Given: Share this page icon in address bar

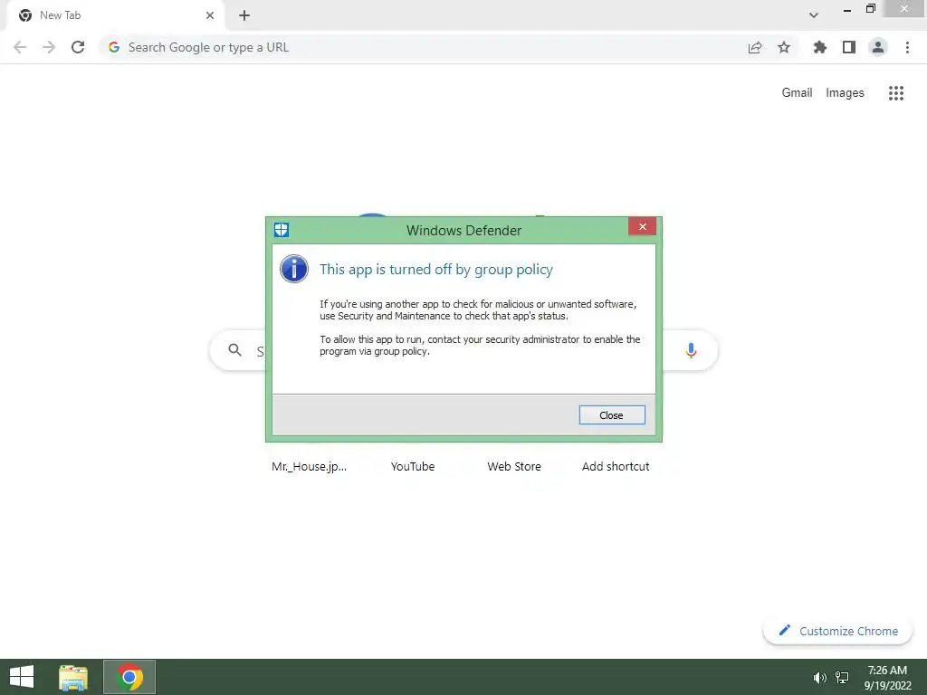Looking at the screenshot, I should 755,47.
